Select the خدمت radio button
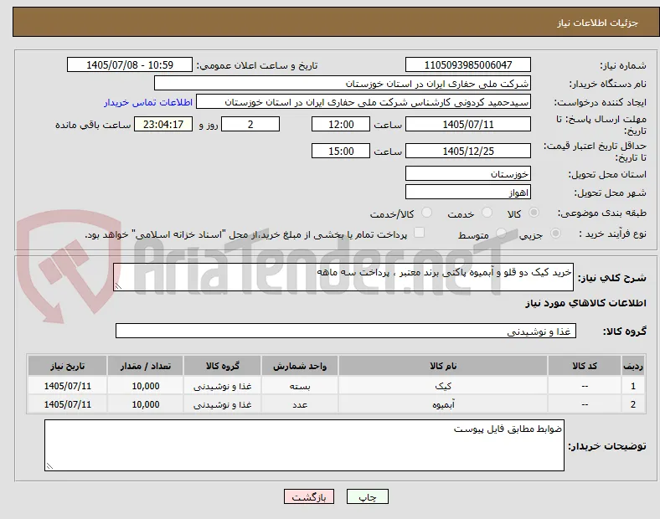This screenshot has height=519, width=660. 487,213
